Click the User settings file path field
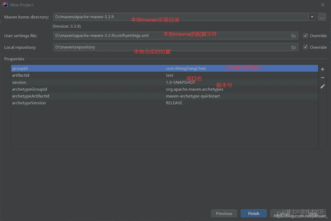Image resolution: width=331 pixels, height=221 pixels. point(176,36)
